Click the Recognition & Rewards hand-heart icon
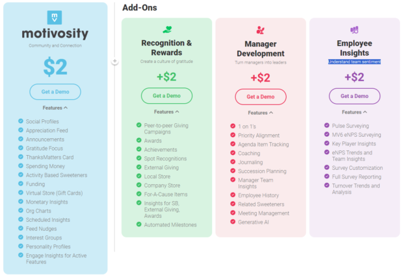This screenshot has width=403, height=275. [167, 29]
